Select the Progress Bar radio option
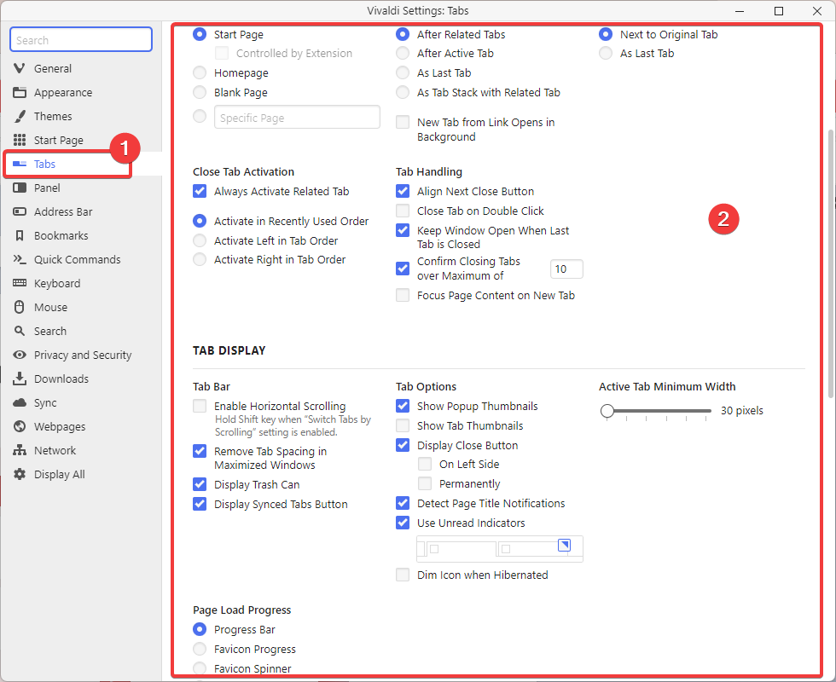This screenshot has width=836, height=682. pos(200,629)
